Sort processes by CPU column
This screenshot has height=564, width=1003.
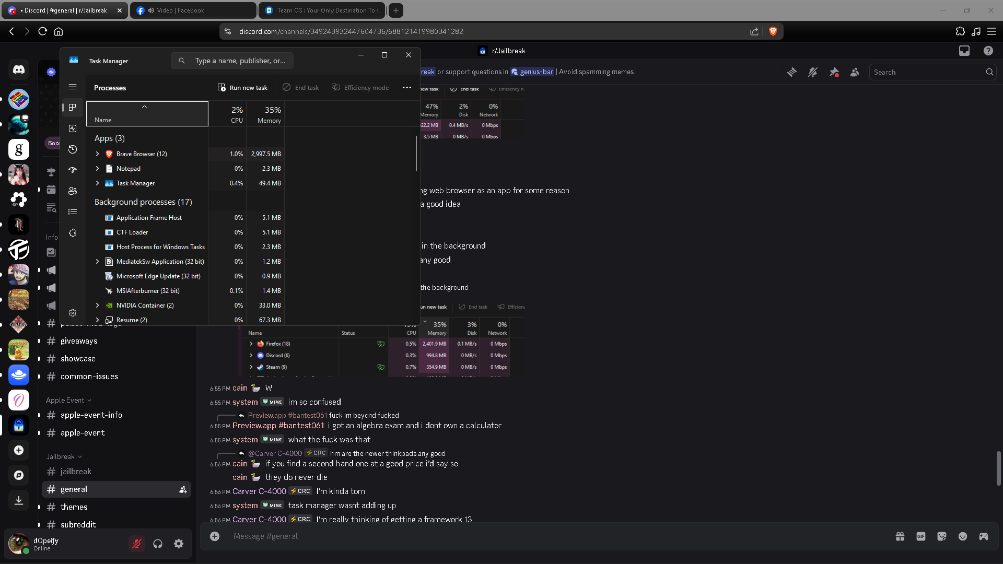(227, 114)
